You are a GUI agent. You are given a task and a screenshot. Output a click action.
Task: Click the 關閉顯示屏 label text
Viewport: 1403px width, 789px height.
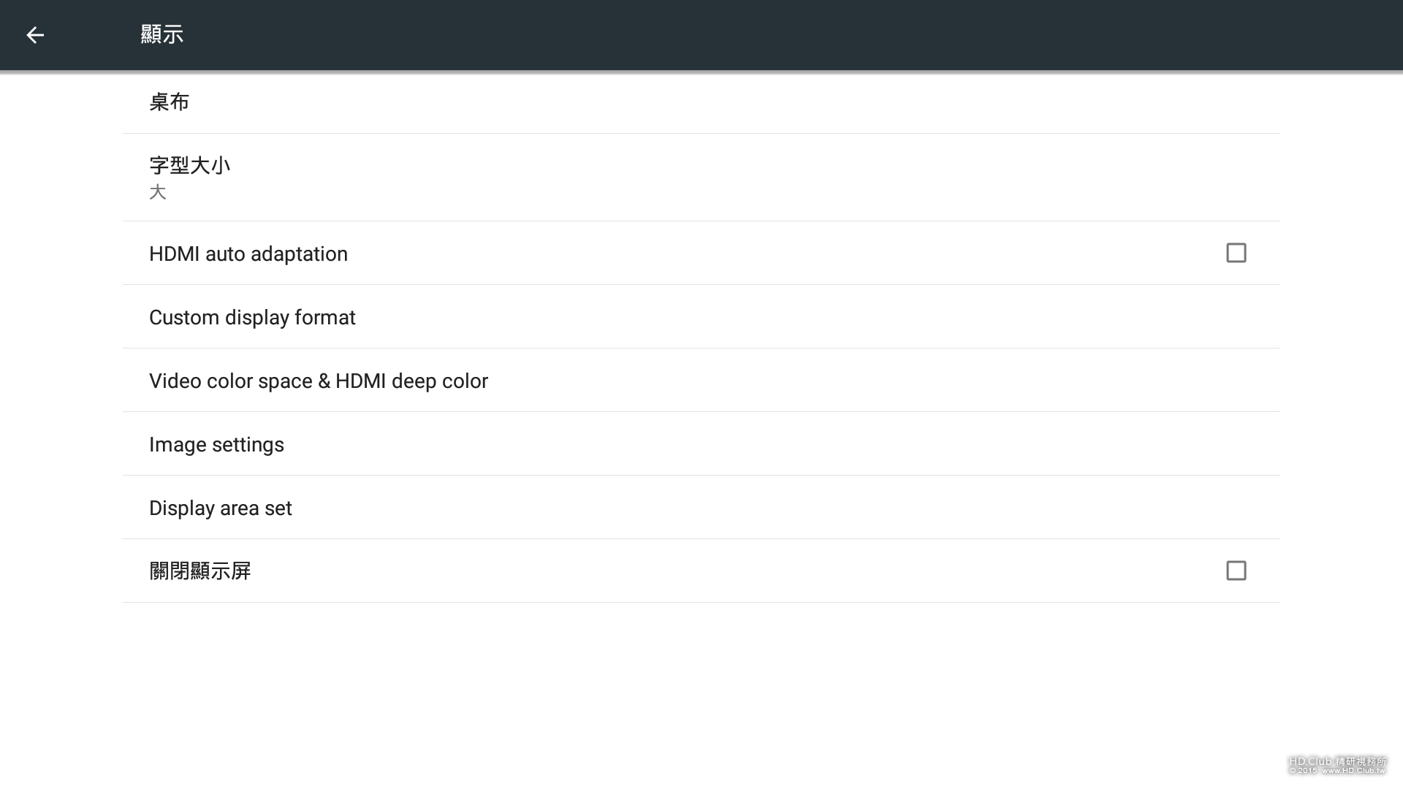(x=200, y=571)
